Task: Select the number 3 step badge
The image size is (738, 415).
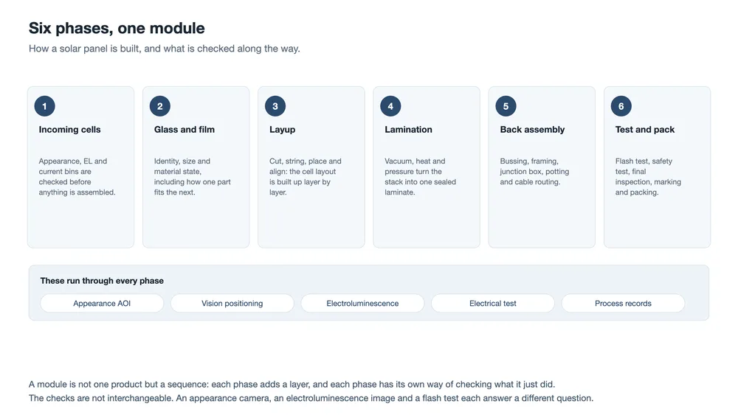Action: click(x=275, y=106)
